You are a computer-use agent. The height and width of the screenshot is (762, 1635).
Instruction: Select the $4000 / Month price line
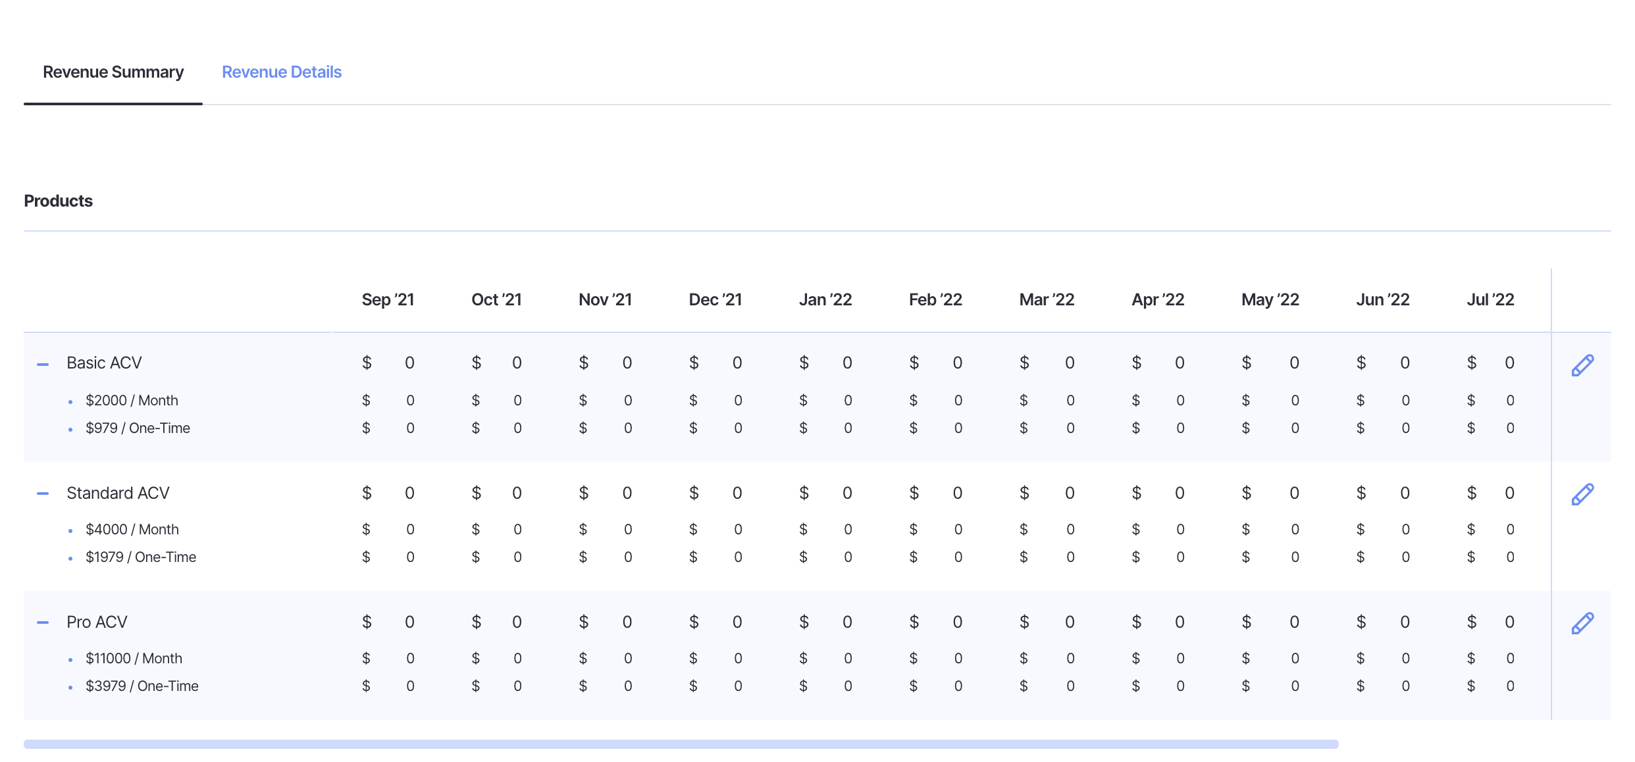132,529
